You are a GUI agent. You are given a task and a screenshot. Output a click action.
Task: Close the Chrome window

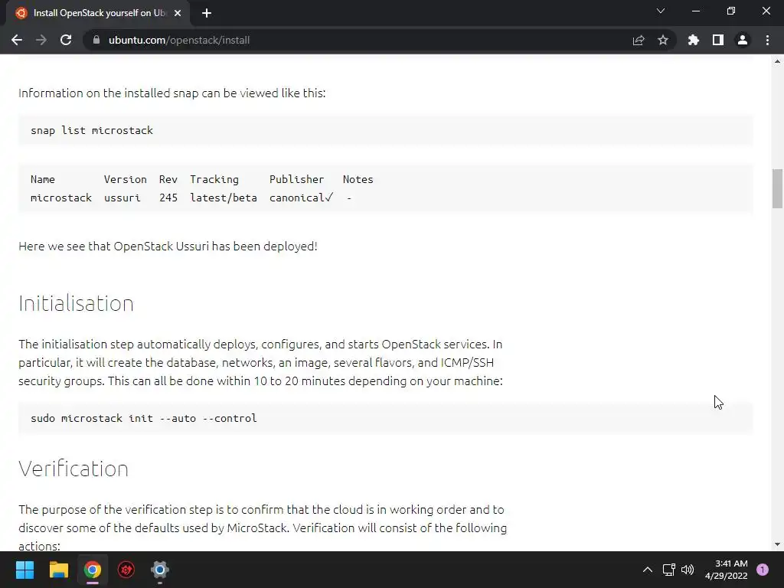pyautogui.click(x=766, y=11)
